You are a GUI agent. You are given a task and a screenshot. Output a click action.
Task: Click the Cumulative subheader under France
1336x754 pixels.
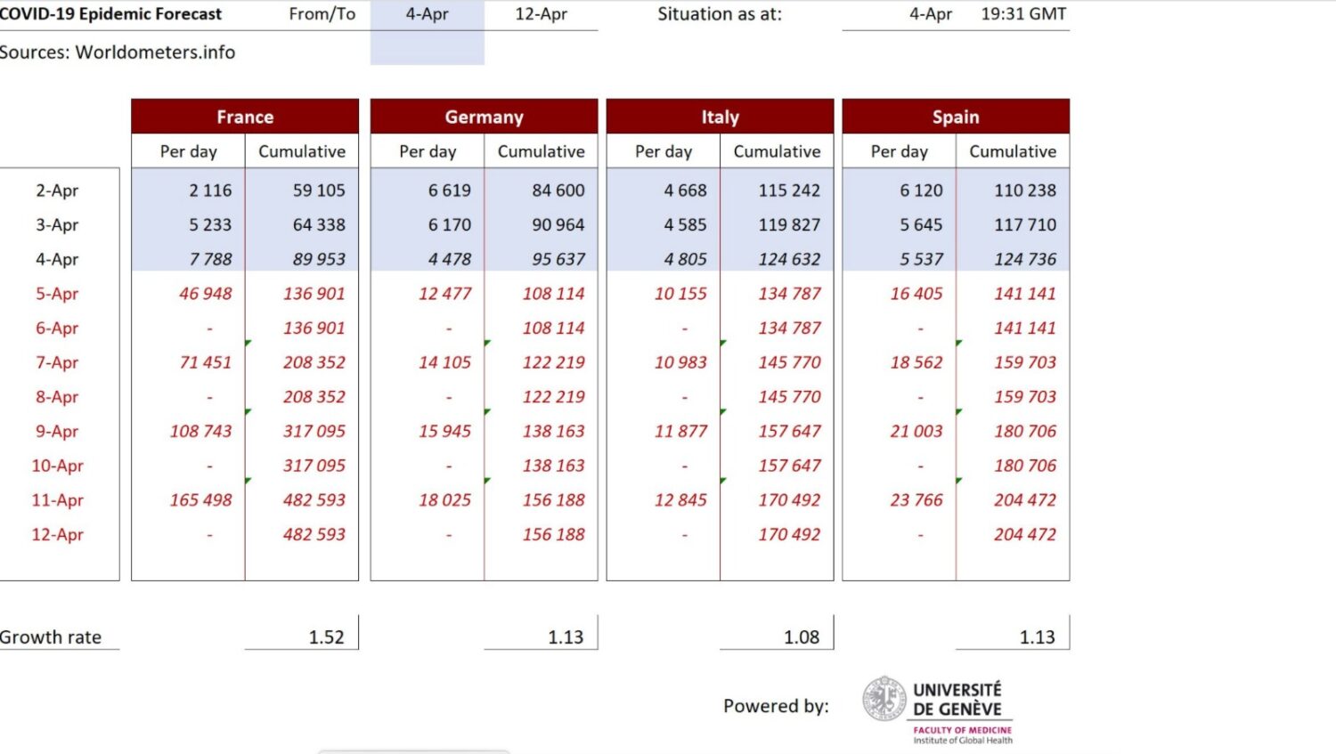[302, 151]
